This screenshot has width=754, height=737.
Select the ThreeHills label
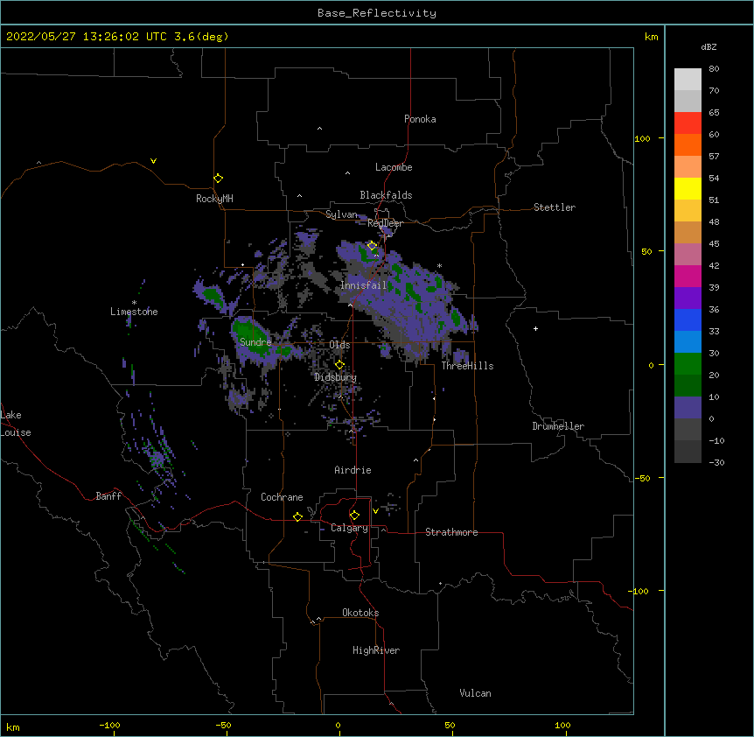click(x=467, y=366)
